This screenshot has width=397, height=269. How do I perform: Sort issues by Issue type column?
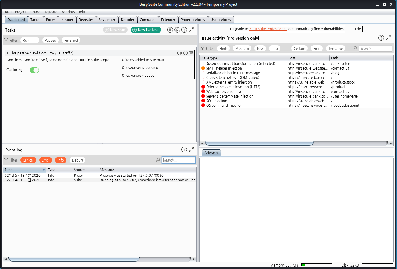tap(243, 58)
